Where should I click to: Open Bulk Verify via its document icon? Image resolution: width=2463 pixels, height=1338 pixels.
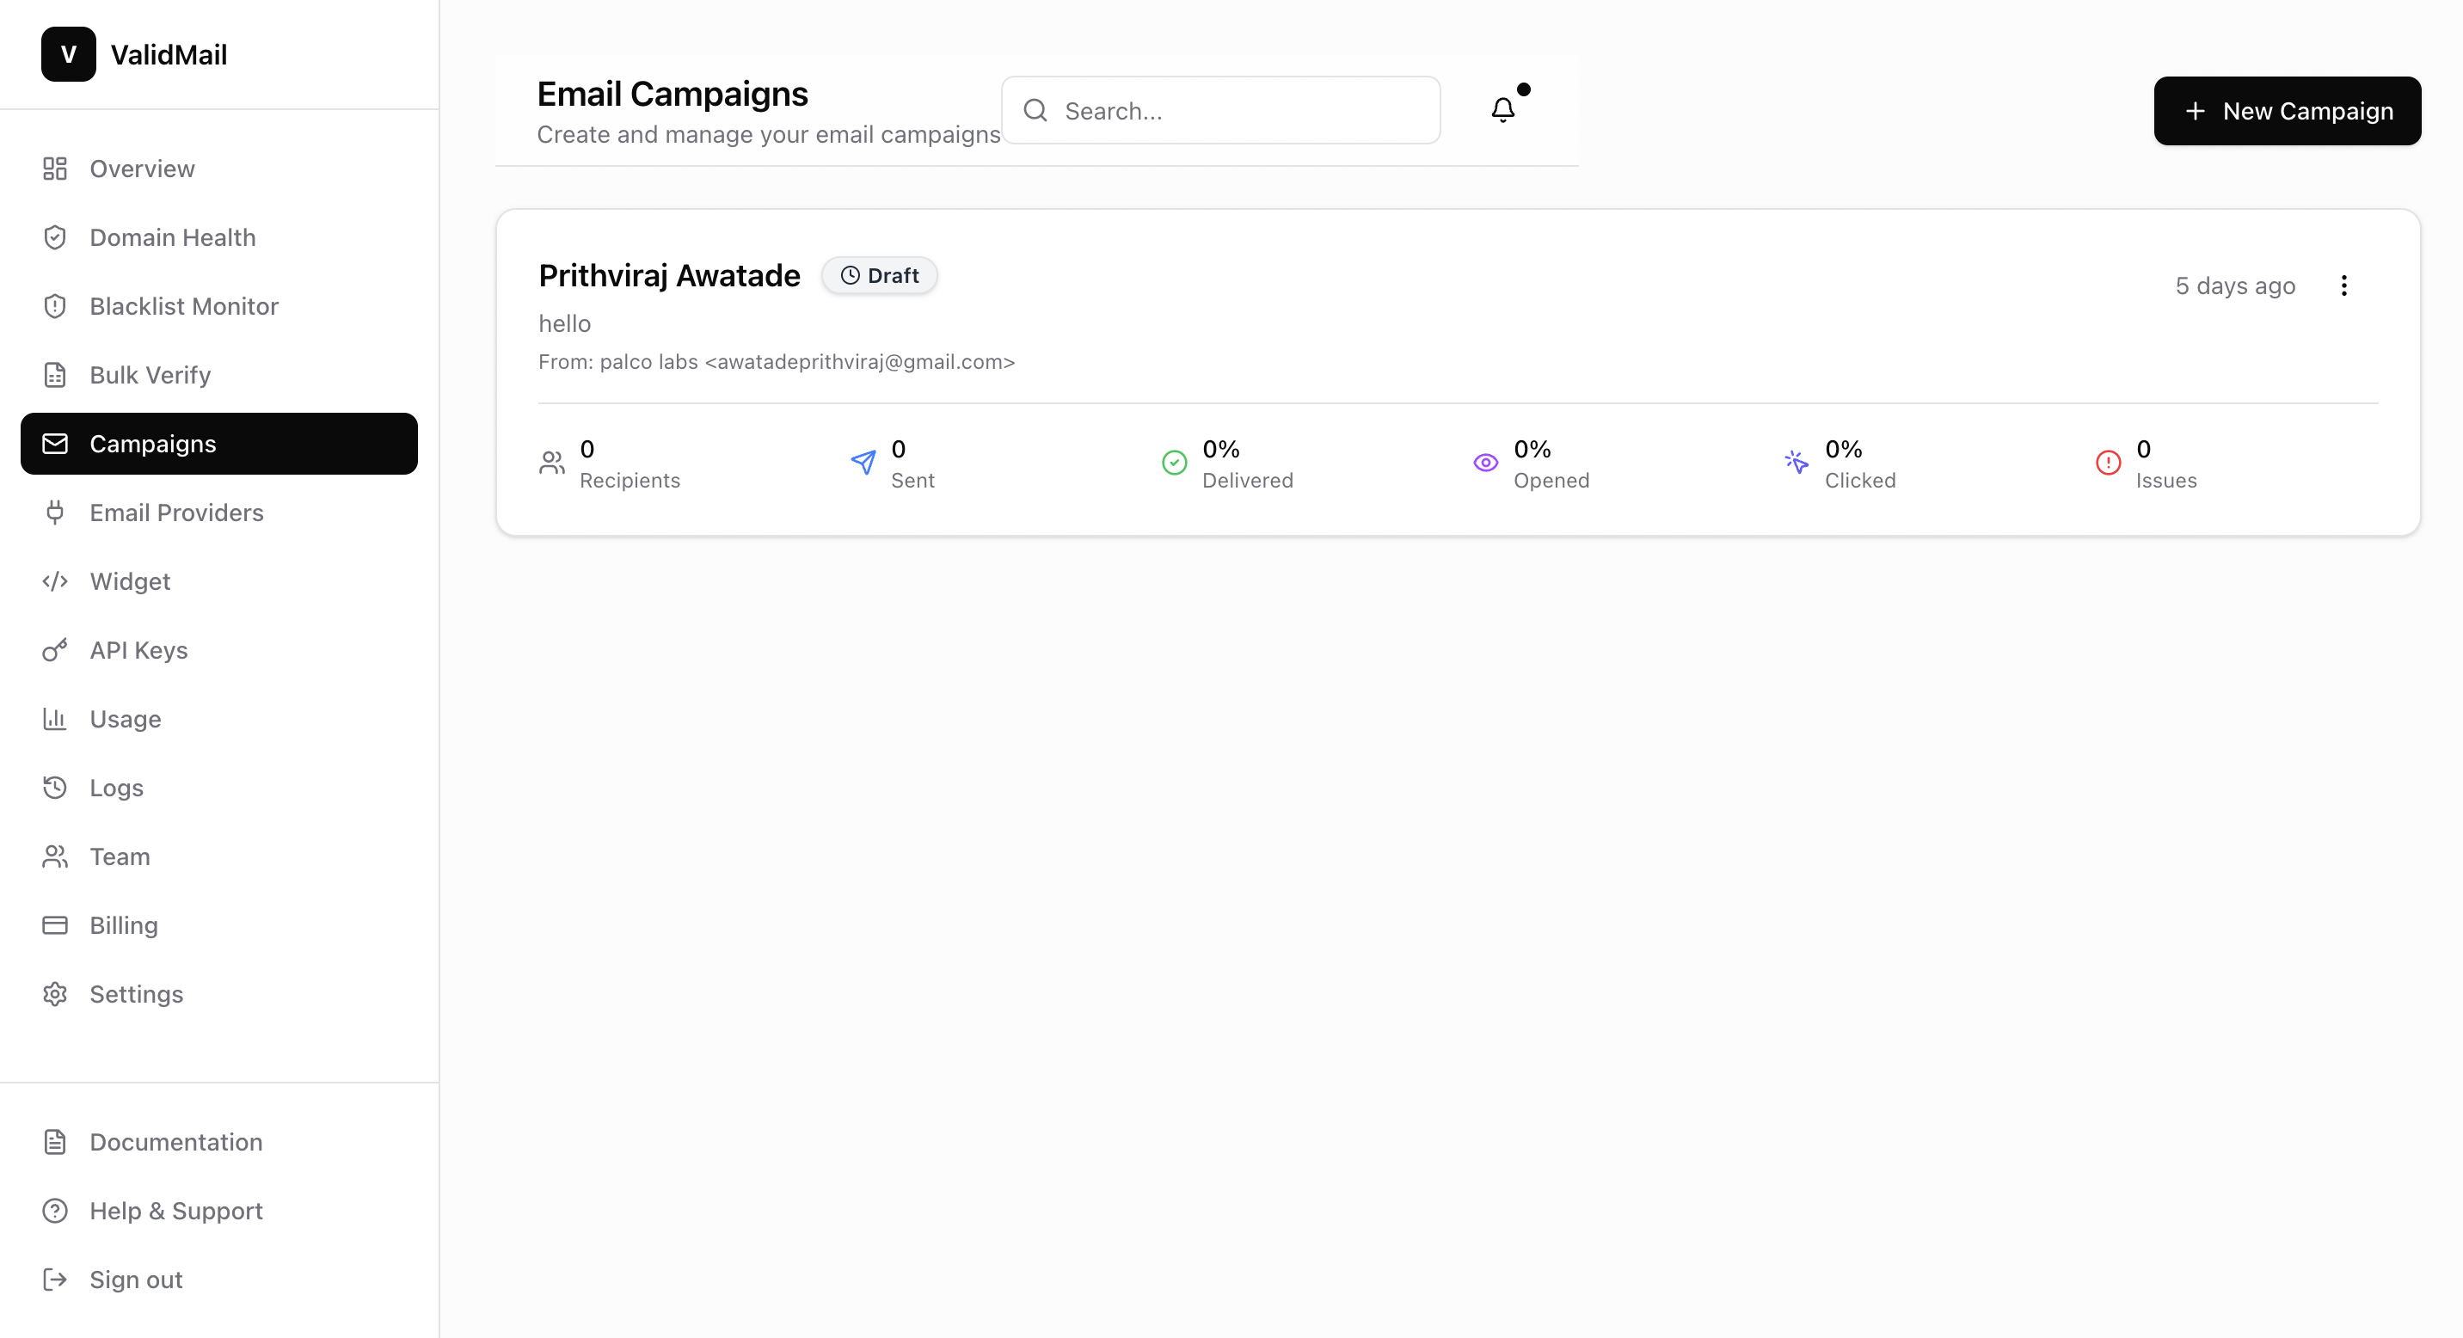pos(54,375)
